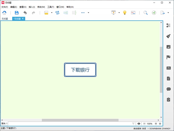
Task: Select the 下载银行 central topic
Action: pyautogui.click(x=80, y=70)
